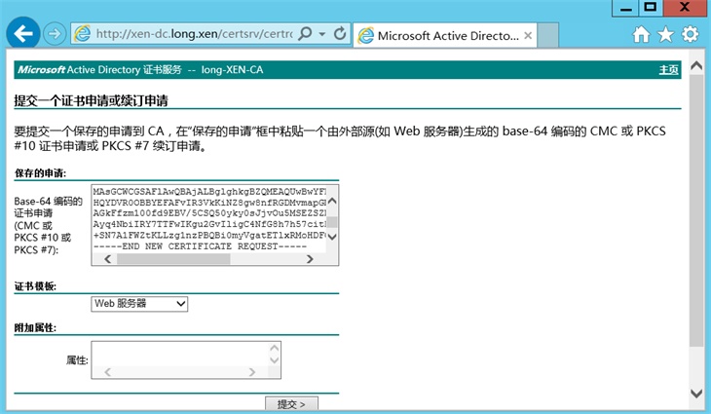
Task: Click the long-XEN-CA banner text
Action: pos(232,70)
